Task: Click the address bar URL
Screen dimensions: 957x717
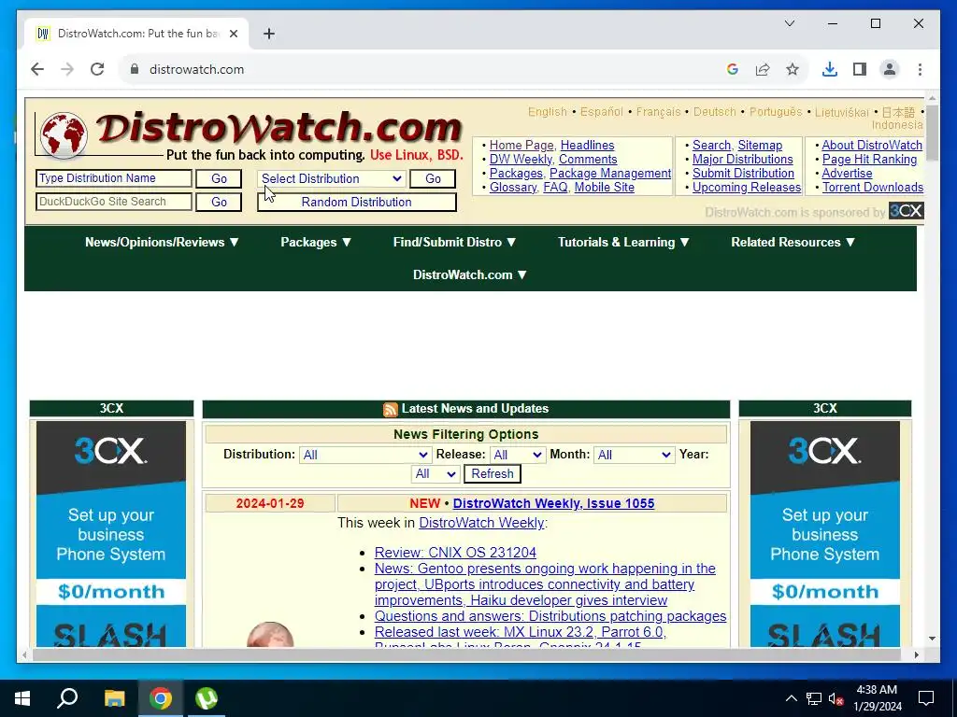Action: pyautogui.click(x=196, y=69)
